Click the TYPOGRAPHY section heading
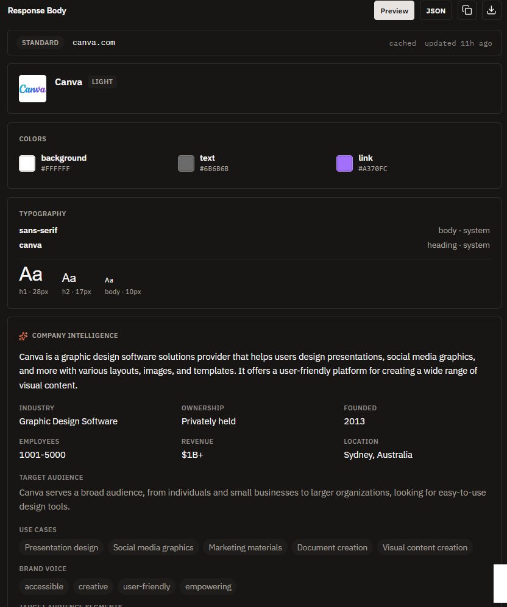Screen dimensions: 507x607 [x=43, y=214]
